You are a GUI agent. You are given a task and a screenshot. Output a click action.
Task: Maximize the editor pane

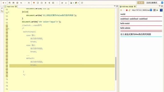click(117, 6)
